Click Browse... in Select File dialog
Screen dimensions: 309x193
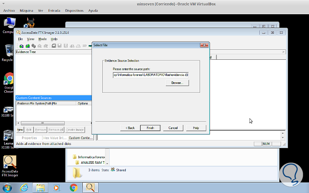[177, 83]
